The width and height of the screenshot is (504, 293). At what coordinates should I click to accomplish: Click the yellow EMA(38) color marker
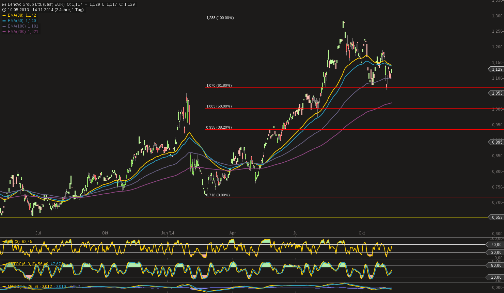click(4, 15)
